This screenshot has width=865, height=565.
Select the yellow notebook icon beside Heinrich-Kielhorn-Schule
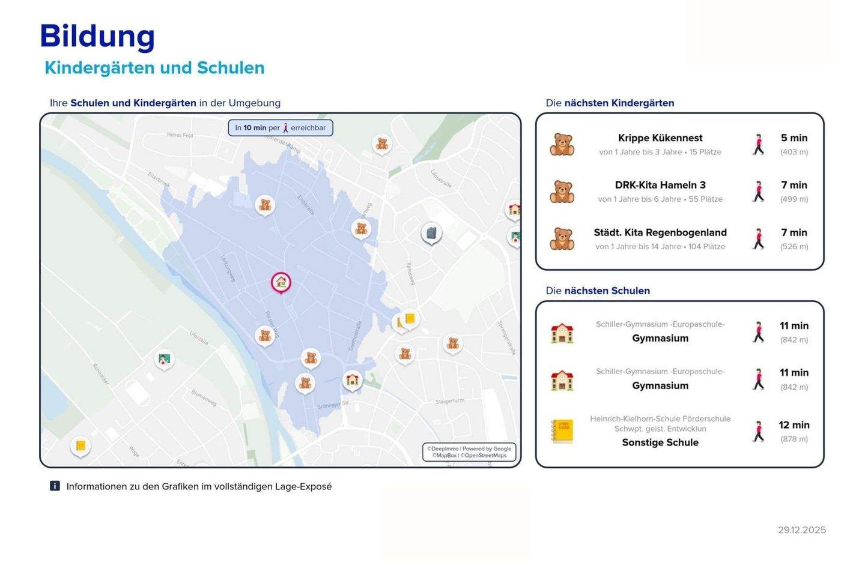[562, 431]
